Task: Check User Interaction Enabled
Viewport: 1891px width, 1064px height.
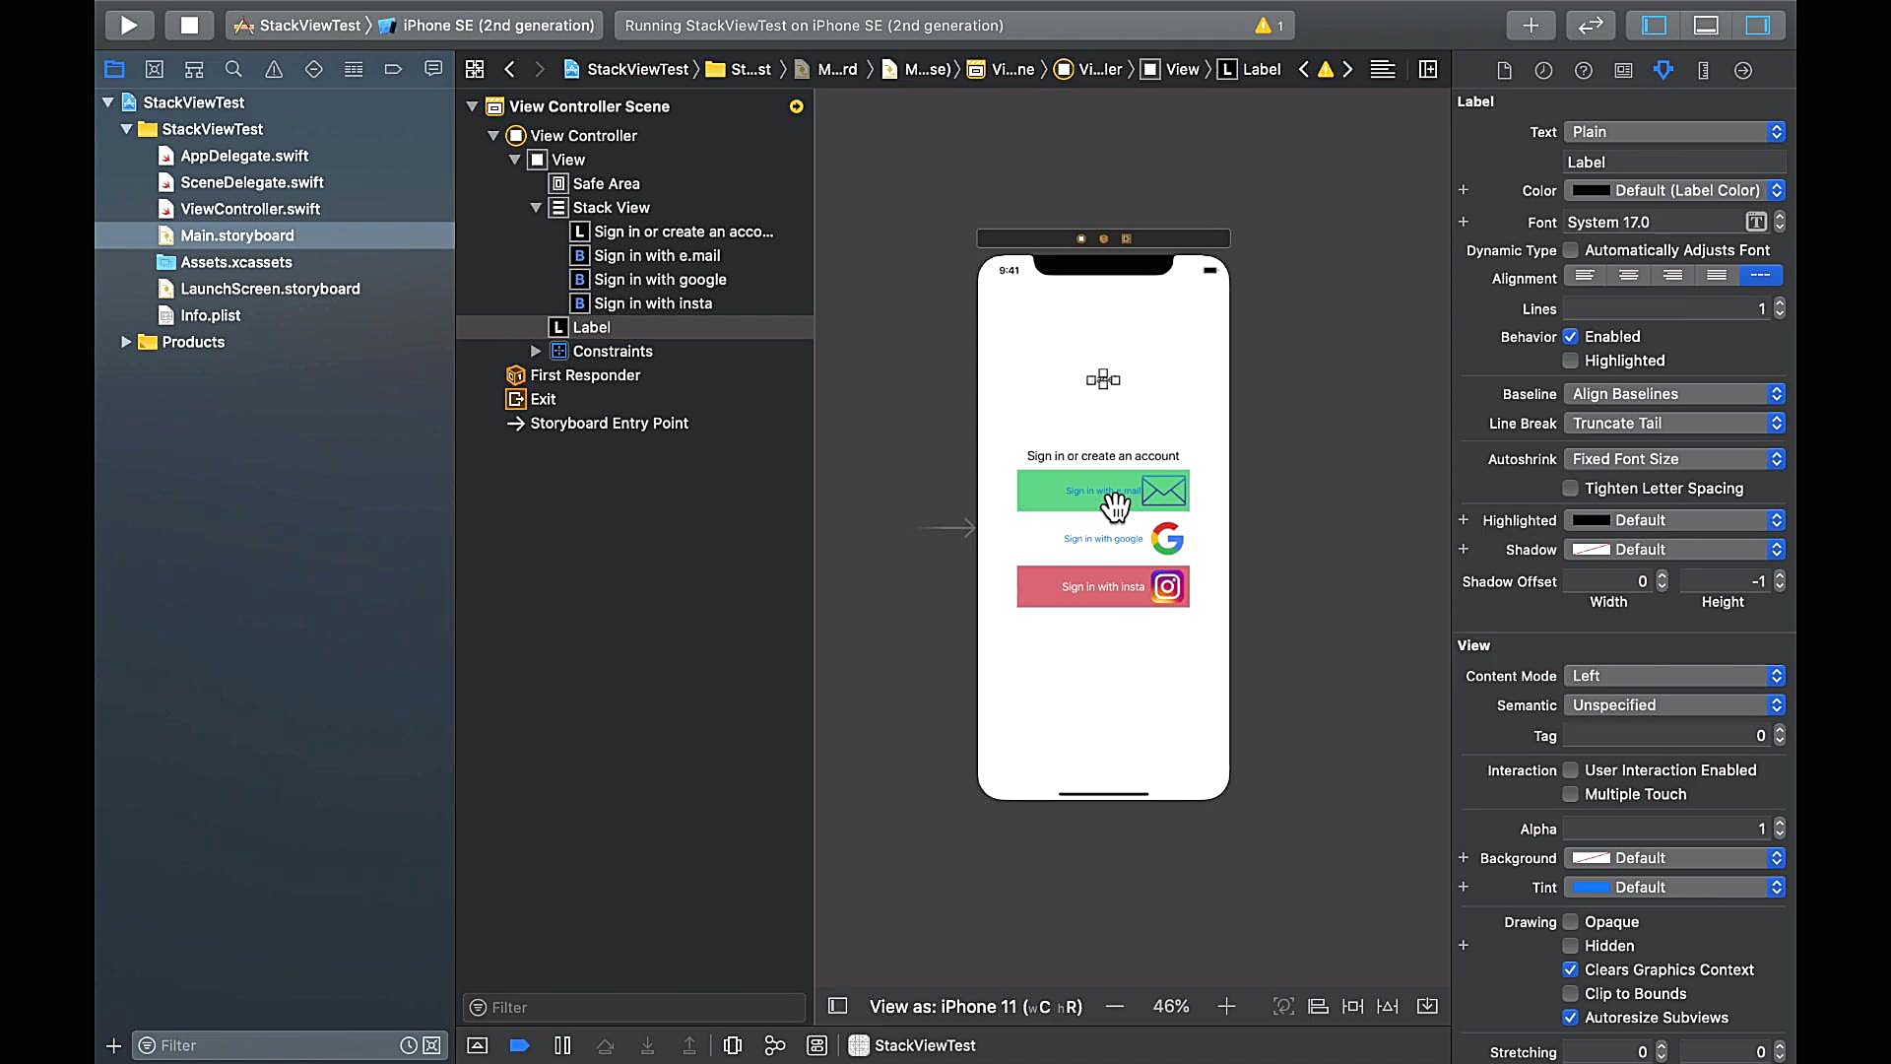Action: click(1570, 770)
